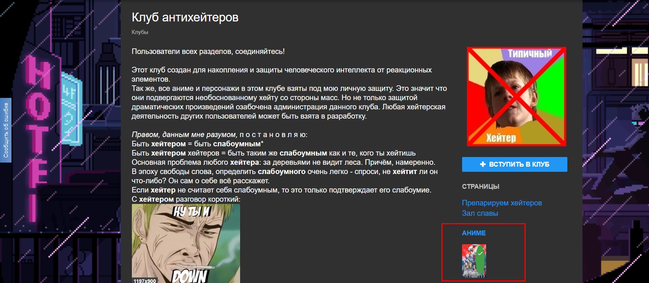The height and width of the screenshot is (283, 649).
Task: Open the crossed-out "Типичный Хейтер" club avatar
Action: (x=516, y=96)
